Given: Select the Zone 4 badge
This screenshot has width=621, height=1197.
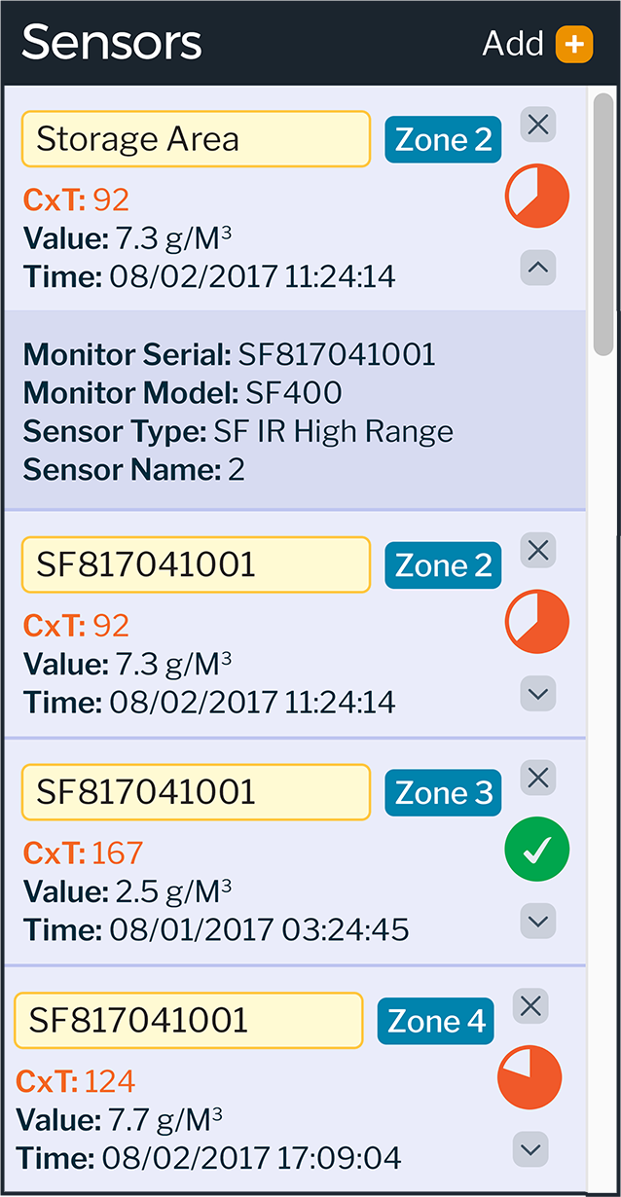Looking at the screenshot, I should point(435,1021).
